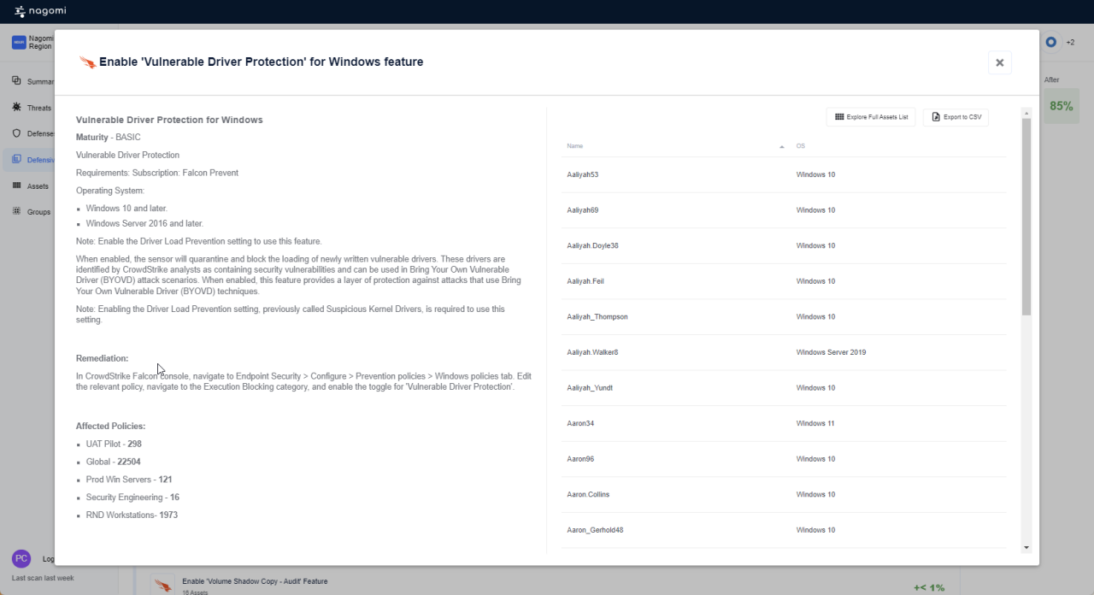Click the CrowdStrike falcon logo in dialog header
This screenshot has height=595, width=1094.
point(87,62)
